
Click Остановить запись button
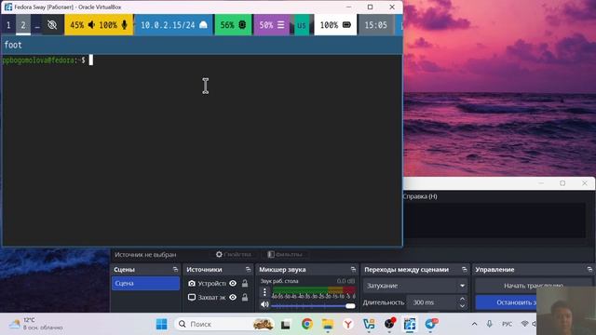506,302
